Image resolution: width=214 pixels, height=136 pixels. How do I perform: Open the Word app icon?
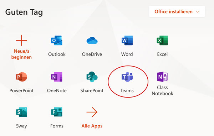pos(127,41)
